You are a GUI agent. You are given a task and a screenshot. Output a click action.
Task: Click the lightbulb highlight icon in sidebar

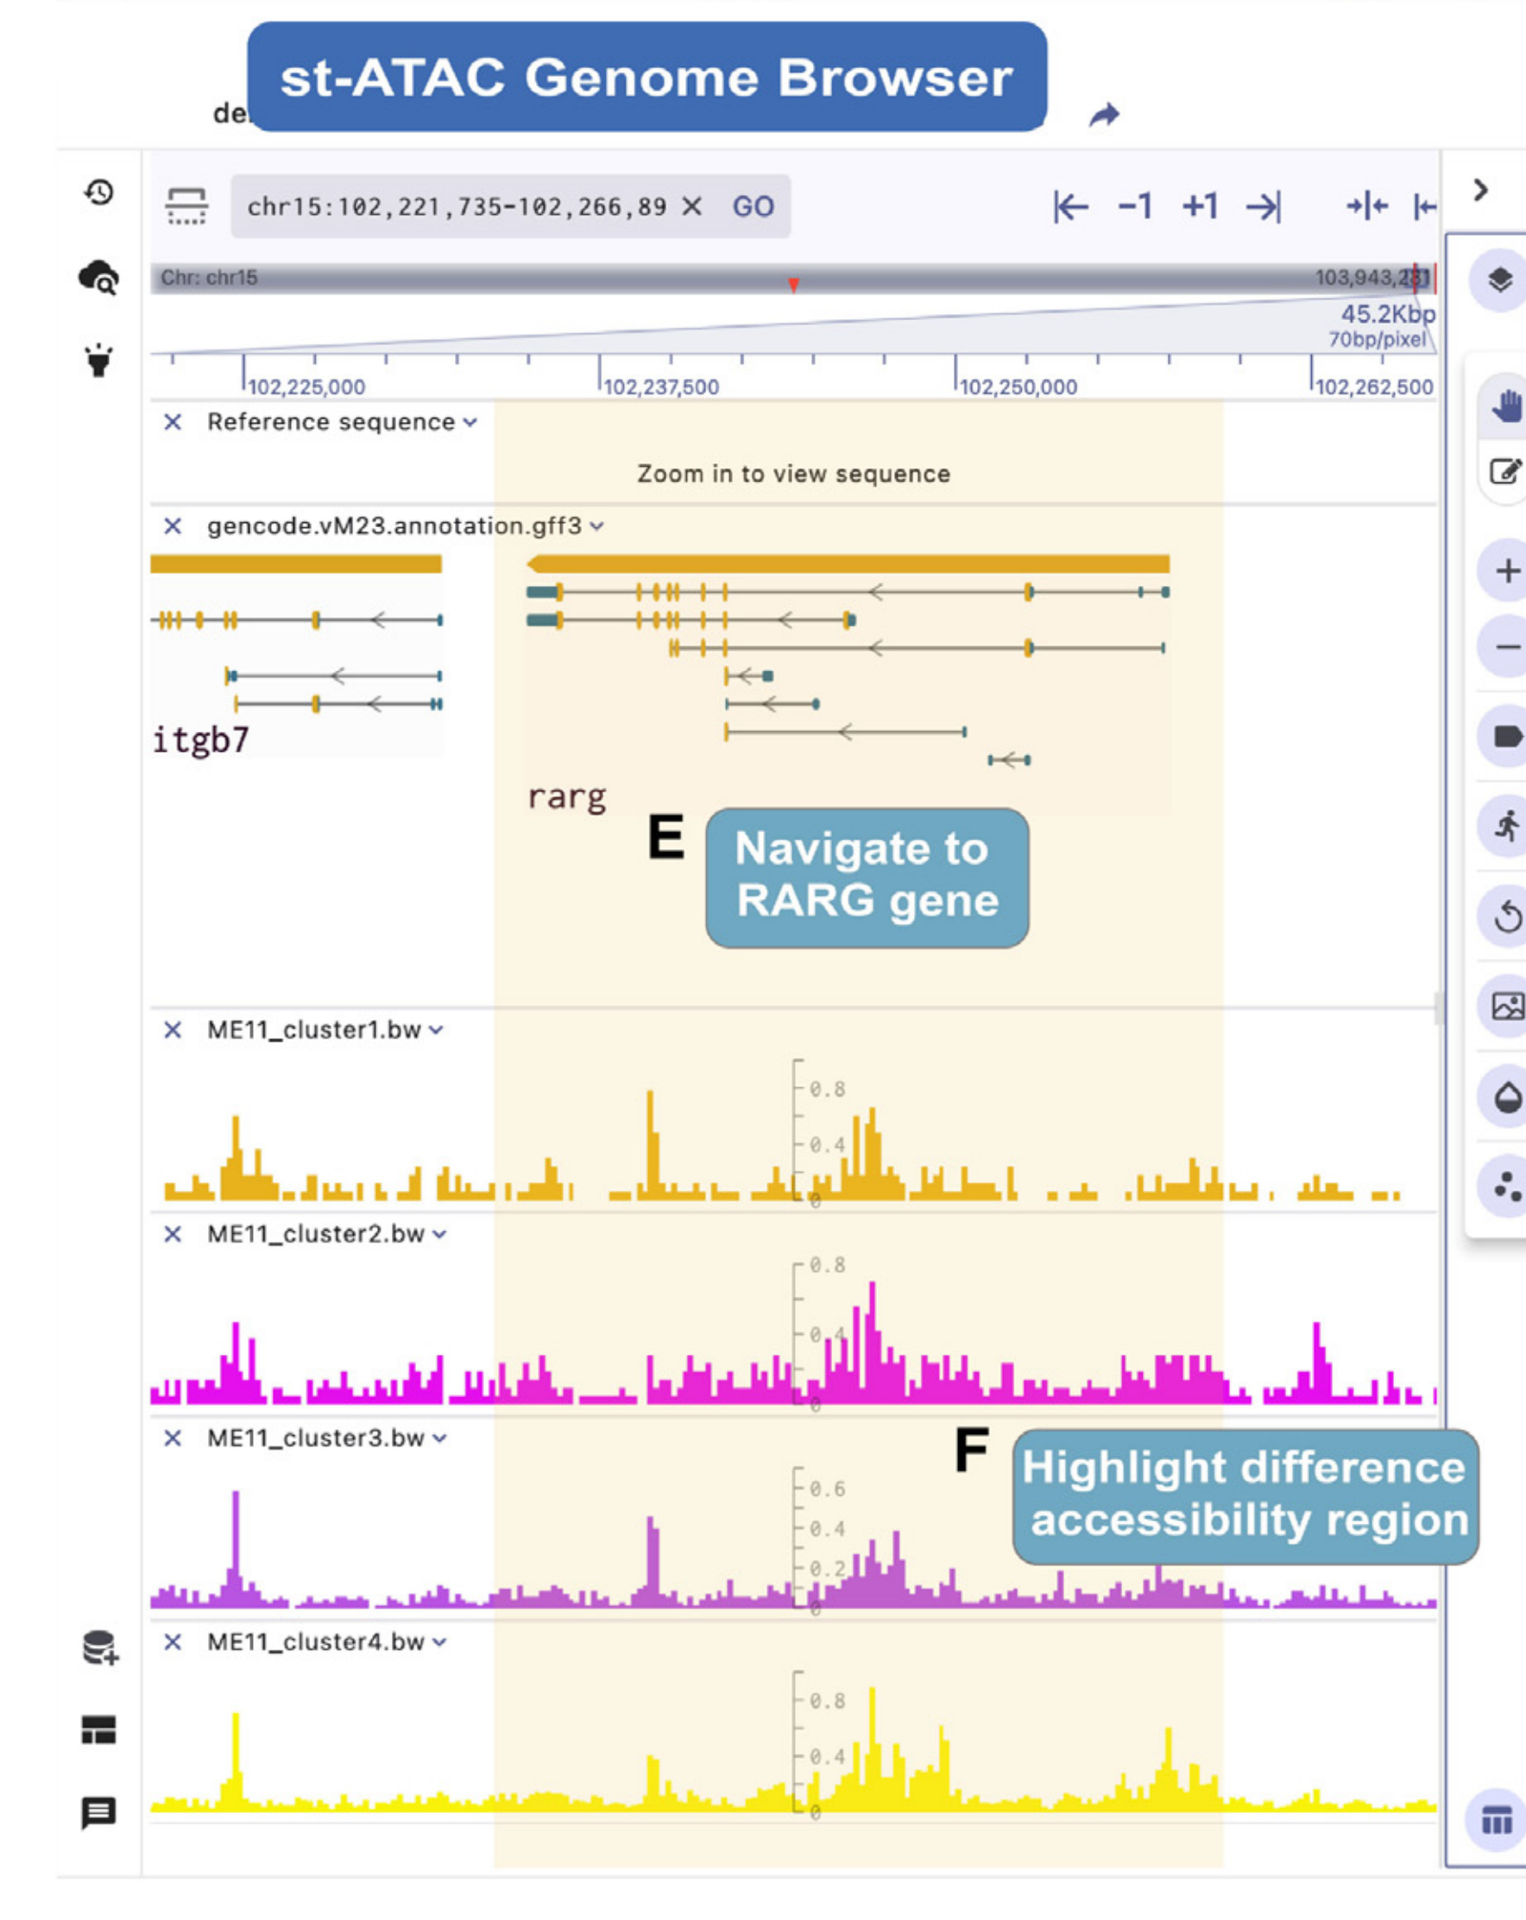pyautogui.click(x=99, y=361)
